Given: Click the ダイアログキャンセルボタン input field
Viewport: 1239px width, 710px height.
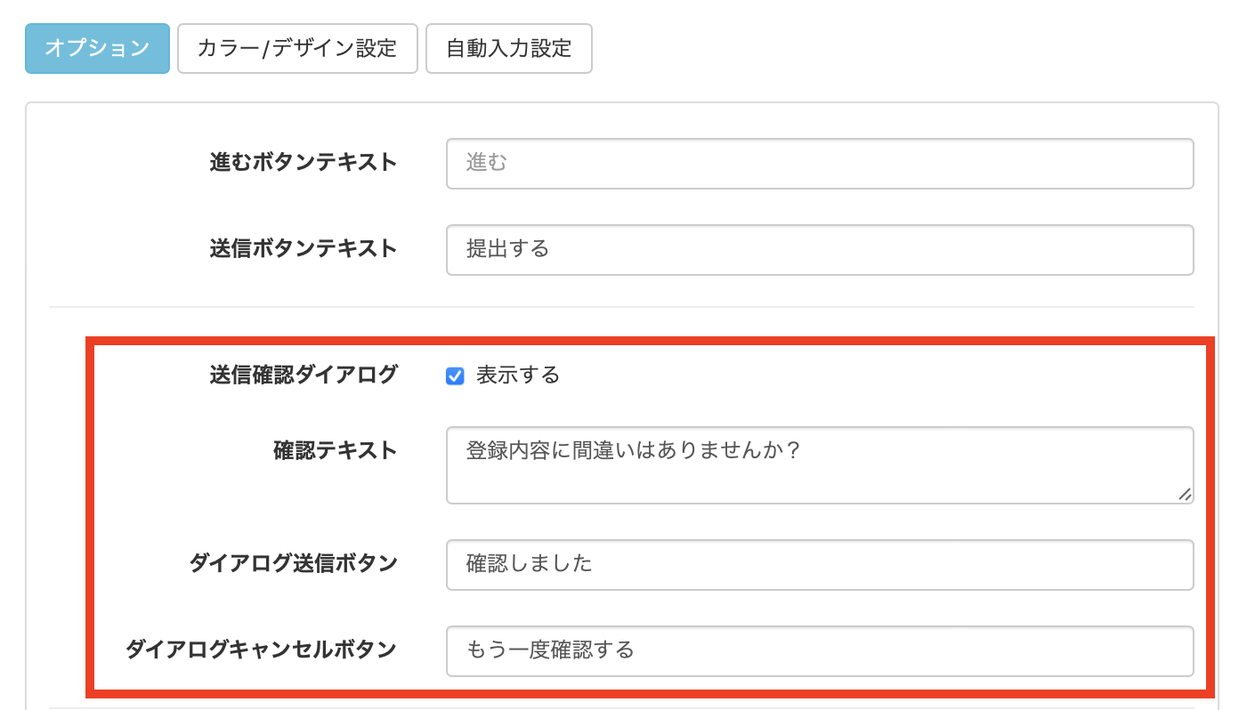Looking at the screenshot, I should tap(819, 650).
